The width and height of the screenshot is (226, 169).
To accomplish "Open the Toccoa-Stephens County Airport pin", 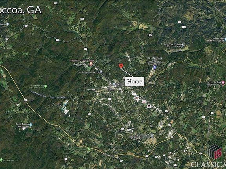I will (x=155, y=67).
